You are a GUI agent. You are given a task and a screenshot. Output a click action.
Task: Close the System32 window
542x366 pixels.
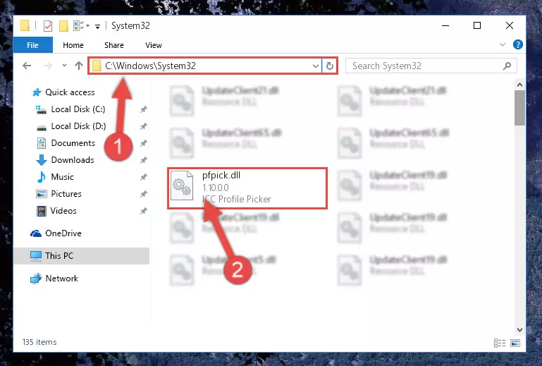(x=509, y=25)
